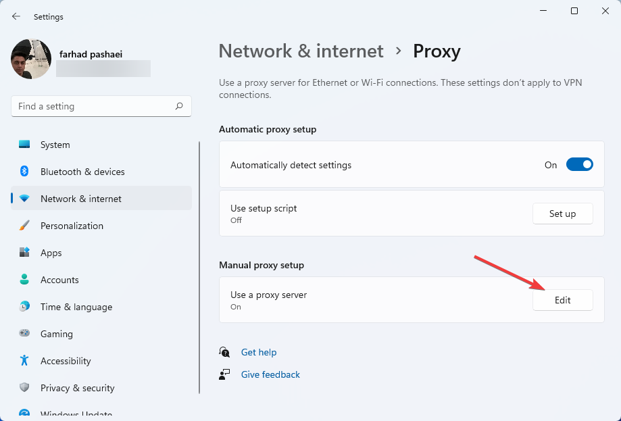This screenshot has width=621, height=421.
Task: Click the Accounts person icon
Action: point(24,280)
